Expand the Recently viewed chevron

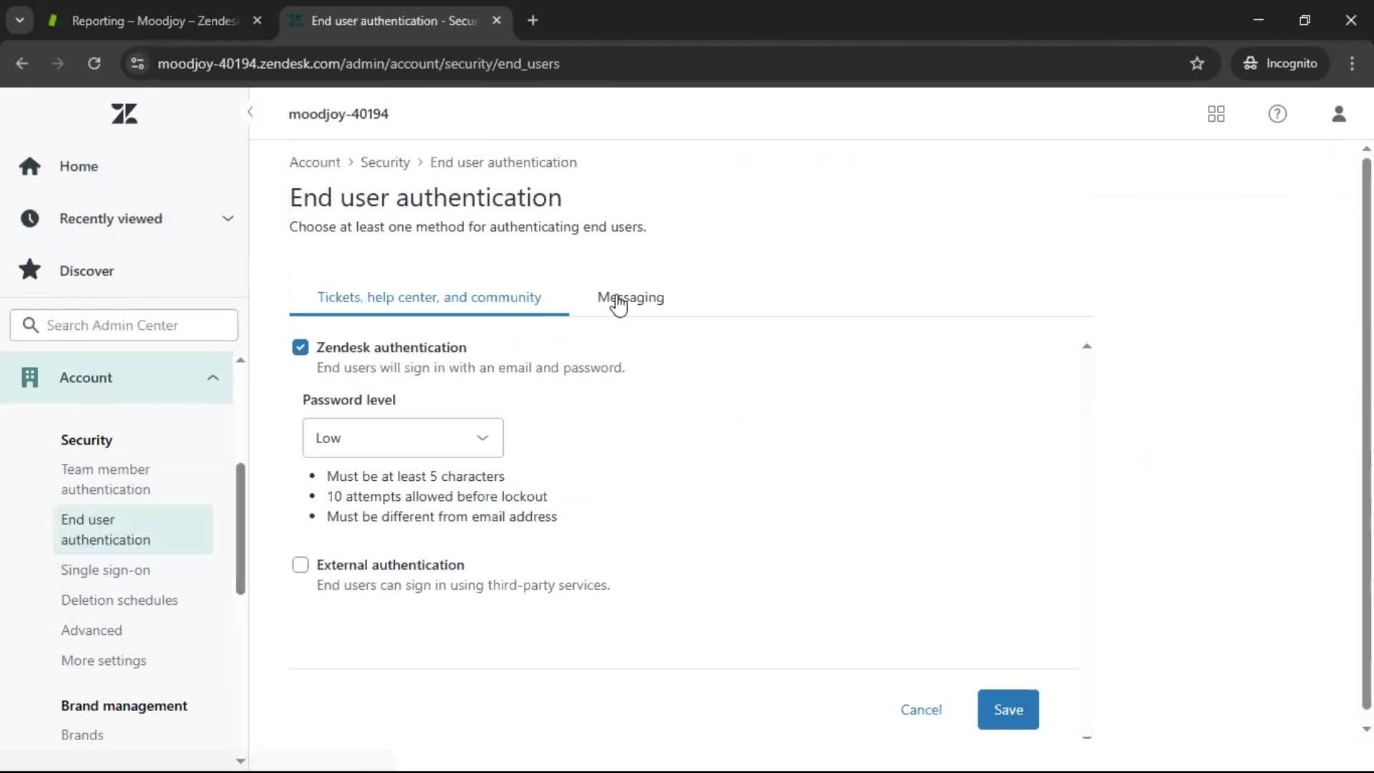click(x=228, y=218)
